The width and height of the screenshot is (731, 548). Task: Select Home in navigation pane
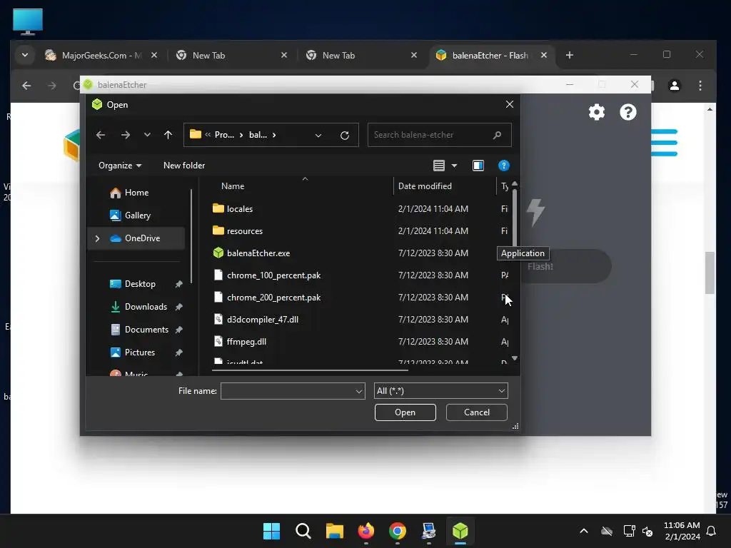[x=136, y=193]
